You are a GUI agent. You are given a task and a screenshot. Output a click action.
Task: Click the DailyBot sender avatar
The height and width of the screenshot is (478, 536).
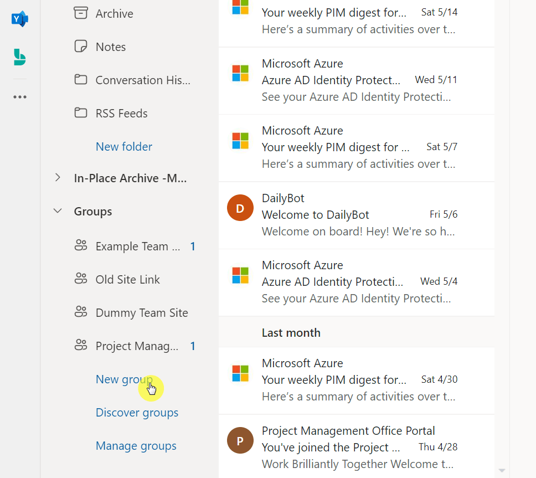click(x=240, y=208)
